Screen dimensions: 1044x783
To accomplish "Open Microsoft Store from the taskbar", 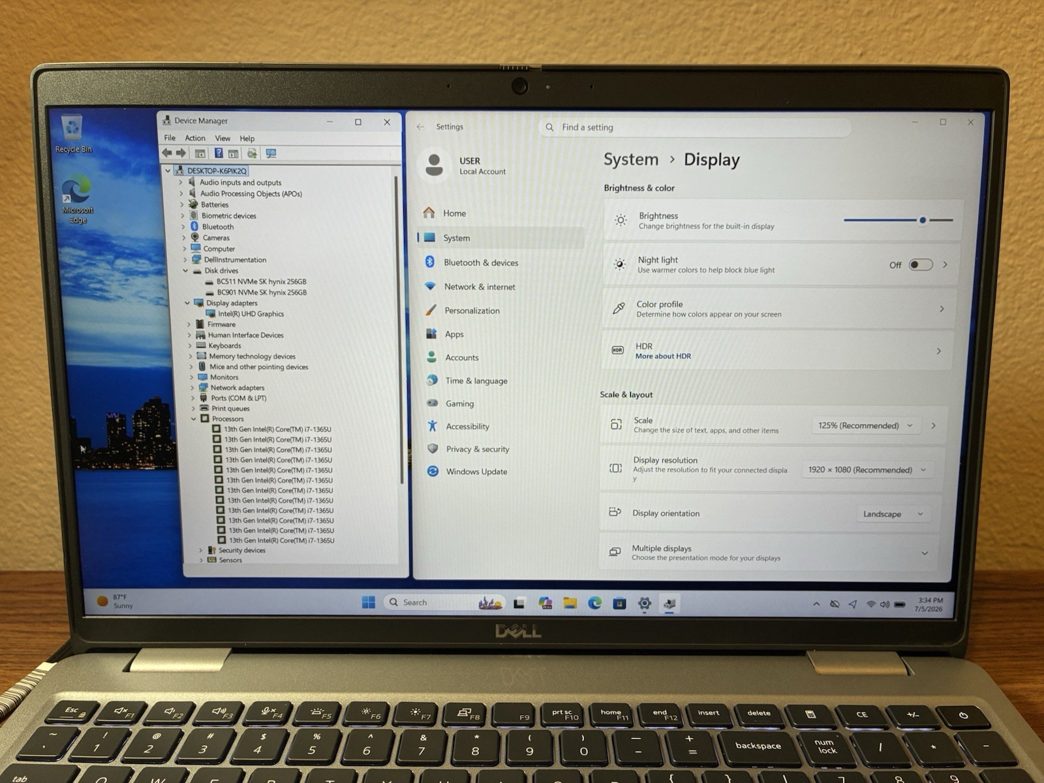I will (619, 603).
